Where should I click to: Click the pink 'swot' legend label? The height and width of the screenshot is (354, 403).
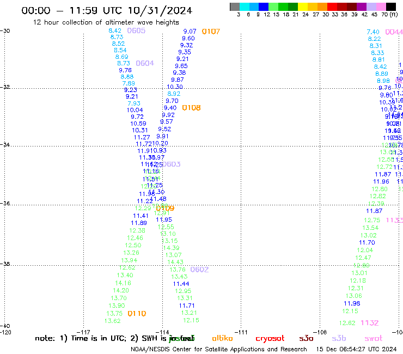click(x=374, y=338)
